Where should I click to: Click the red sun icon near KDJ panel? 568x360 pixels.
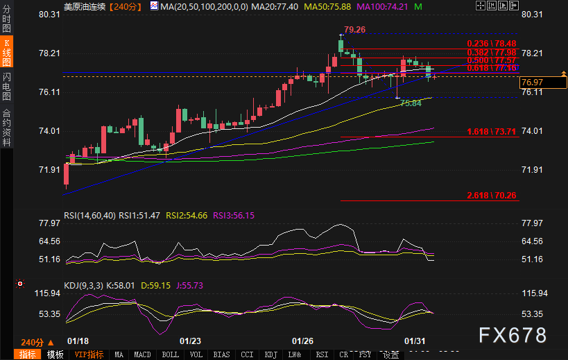tap(20, 284)
